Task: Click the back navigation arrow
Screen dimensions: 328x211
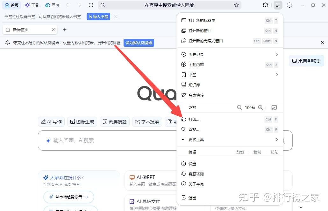Action: (68, 5)
